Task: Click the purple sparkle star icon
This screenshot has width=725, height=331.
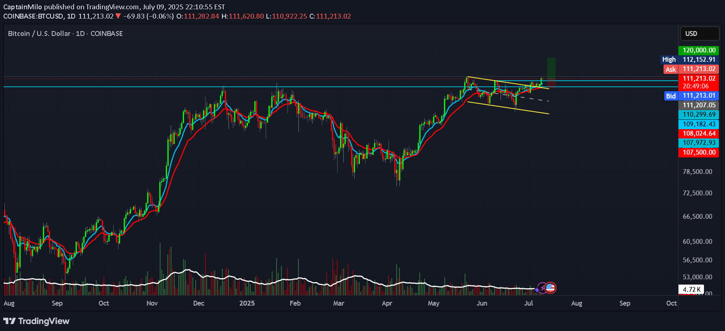Action: pos(537,290)
